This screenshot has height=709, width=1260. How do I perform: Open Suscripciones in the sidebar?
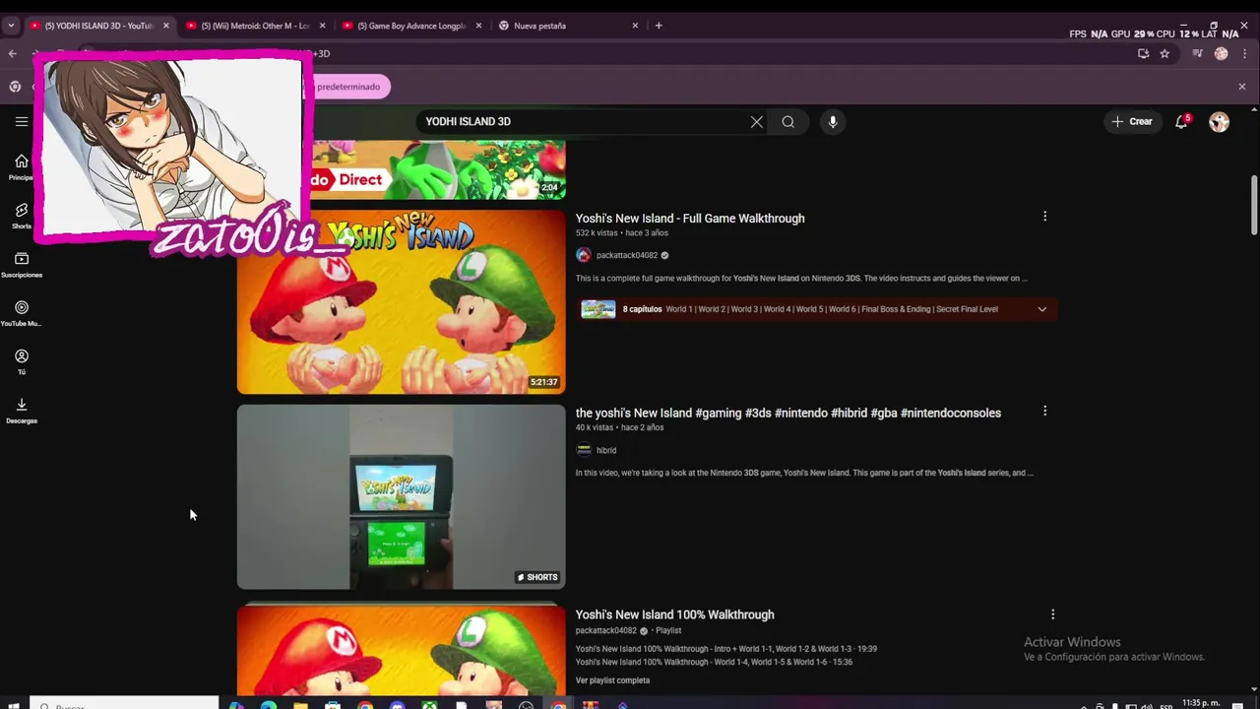[x=21, y=264]
